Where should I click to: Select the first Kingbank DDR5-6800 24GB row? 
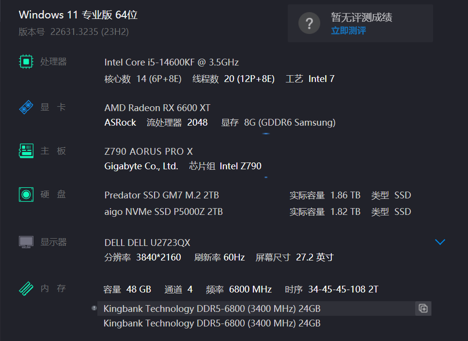(x=212, y=309)
